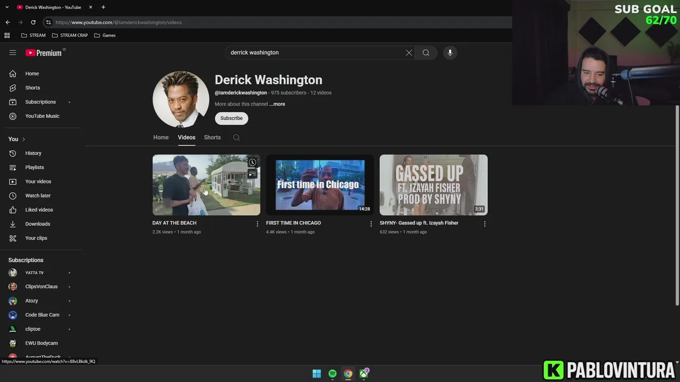Play the Gassed Up thumbnail
Image resolution: width=680 pixels, height=382 pixels.
click(433, 185)
